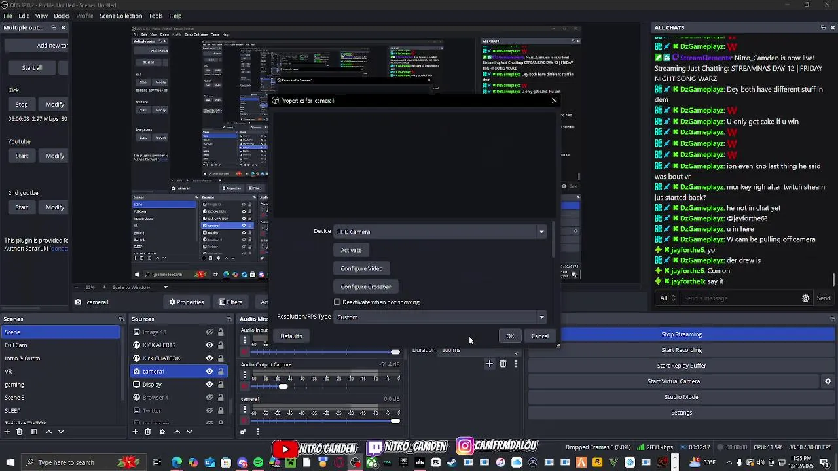Add a source with the Sources plus icon
The image size is (838, 471).
click(136, 432)
